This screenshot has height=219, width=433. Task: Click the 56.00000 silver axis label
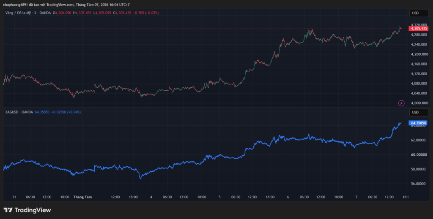click(418, 184)
